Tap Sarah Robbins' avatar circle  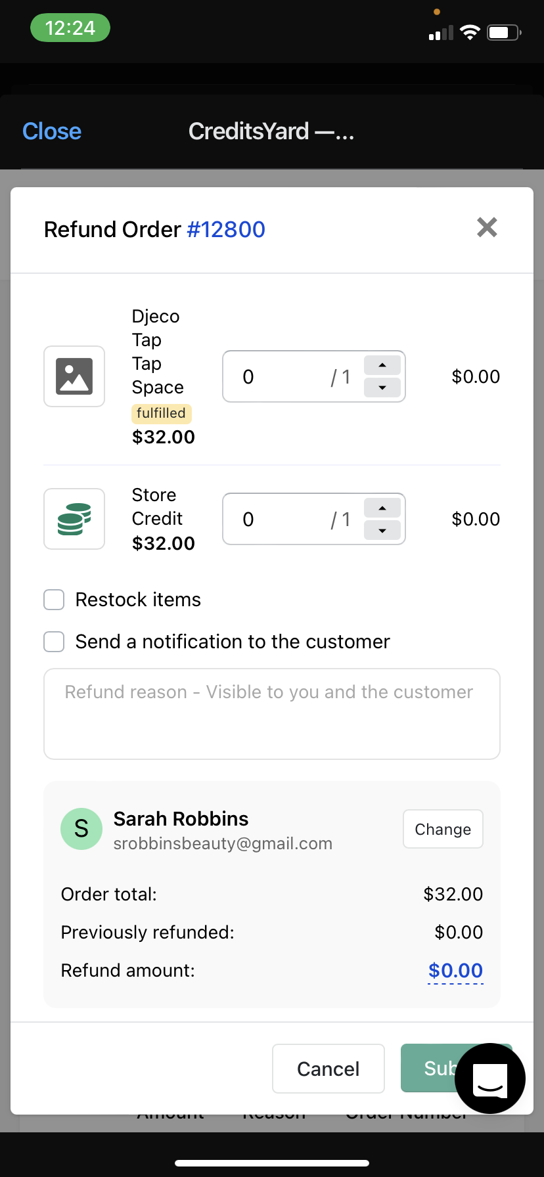(x=81, y=829)
